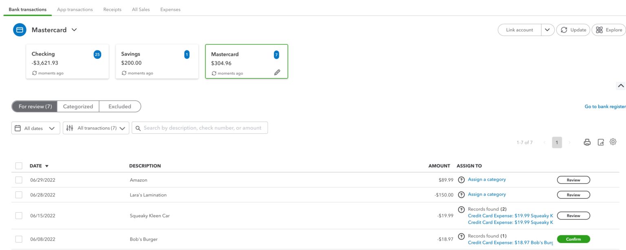Expand the Link account dropdown arrow
This screenshot has width=626, height=250.
click(x=547, y=29)
